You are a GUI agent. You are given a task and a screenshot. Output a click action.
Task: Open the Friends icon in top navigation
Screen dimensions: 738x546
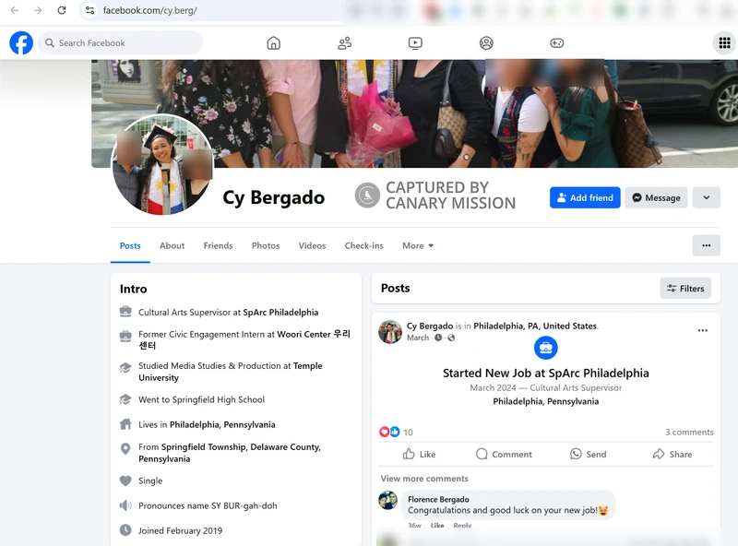(x=344, y=42)
